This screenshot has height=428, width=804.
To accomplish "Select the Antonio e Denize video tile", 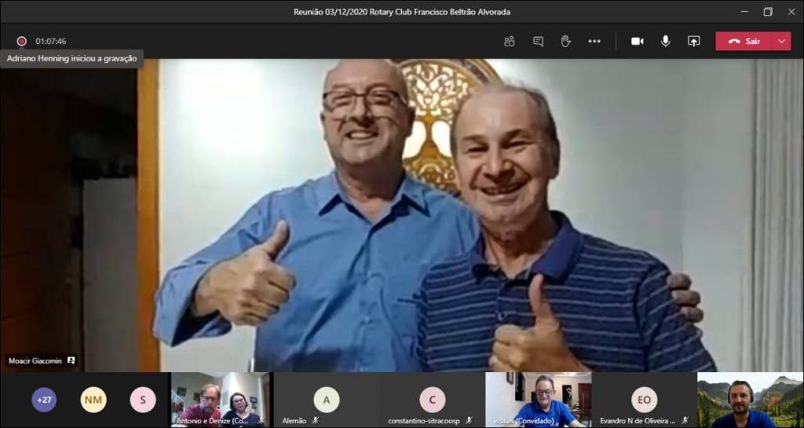I will pyautogui.click(x=219, y=399).
